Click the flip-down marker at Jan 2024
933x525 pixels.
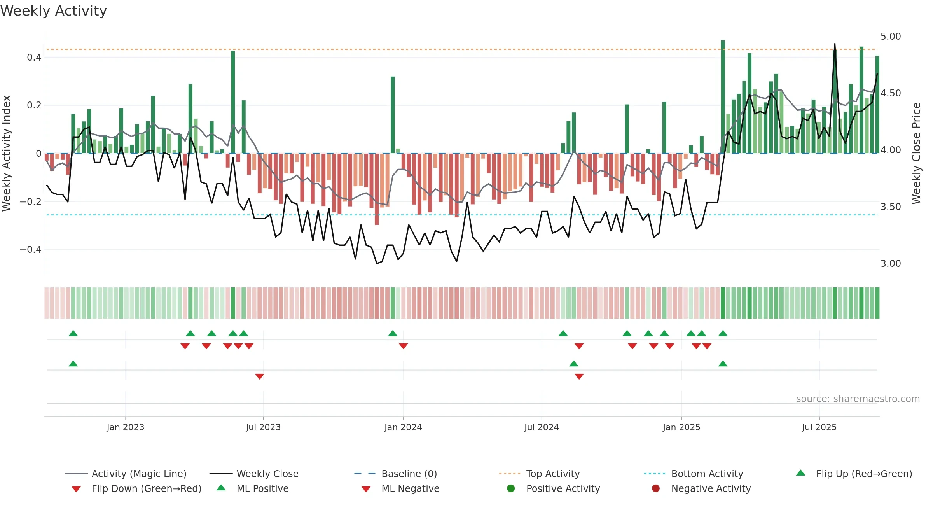403,346
